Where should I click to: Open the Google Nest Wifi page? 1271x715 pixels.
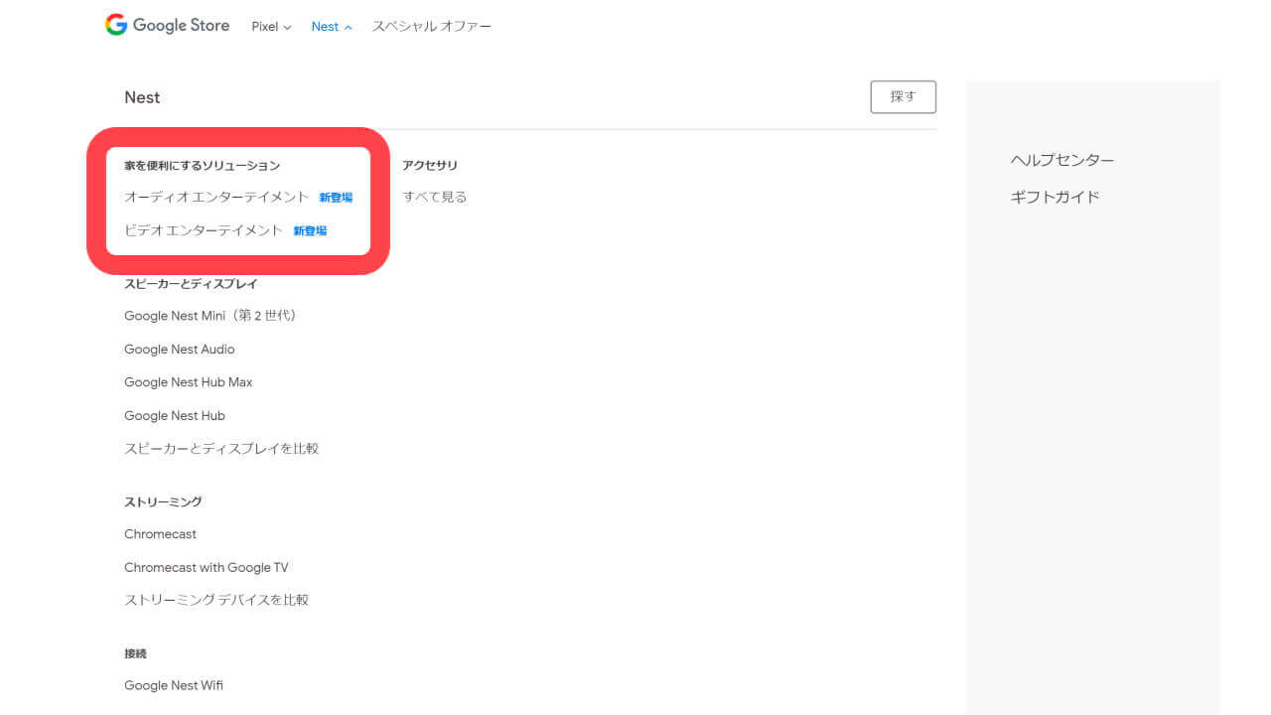(174, 685)
